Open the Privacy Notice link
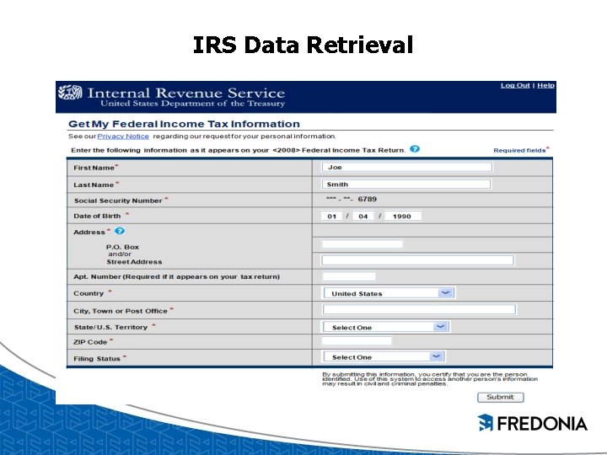 point(123,136)
